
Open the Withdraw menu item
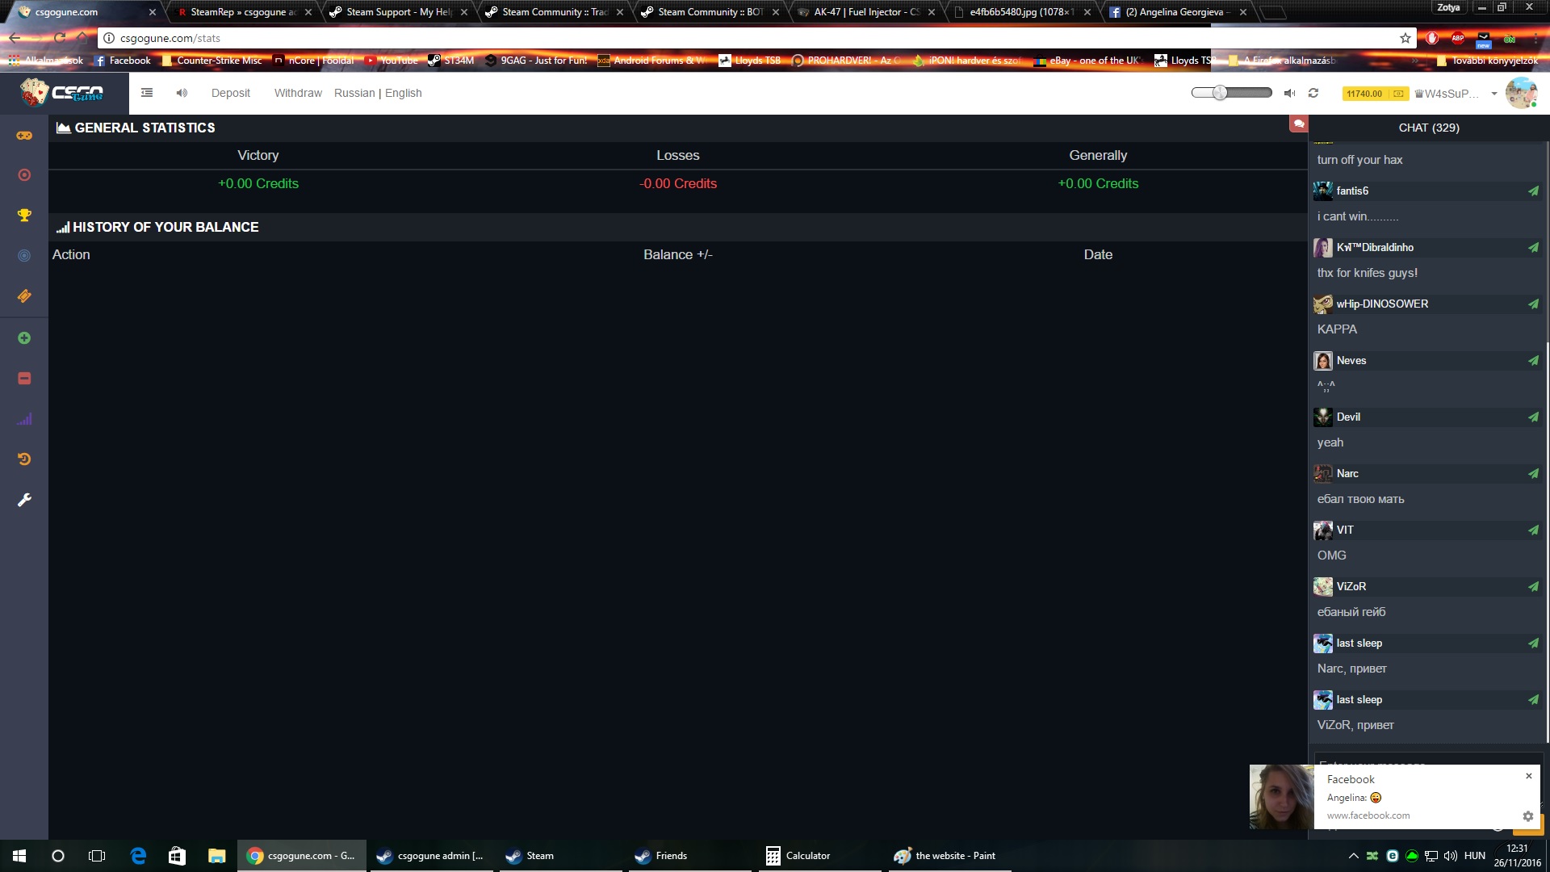(x=298, y=93)
